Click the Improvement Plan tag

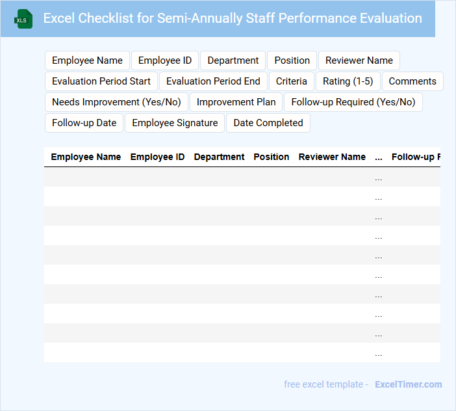click(x=236, y=102)
